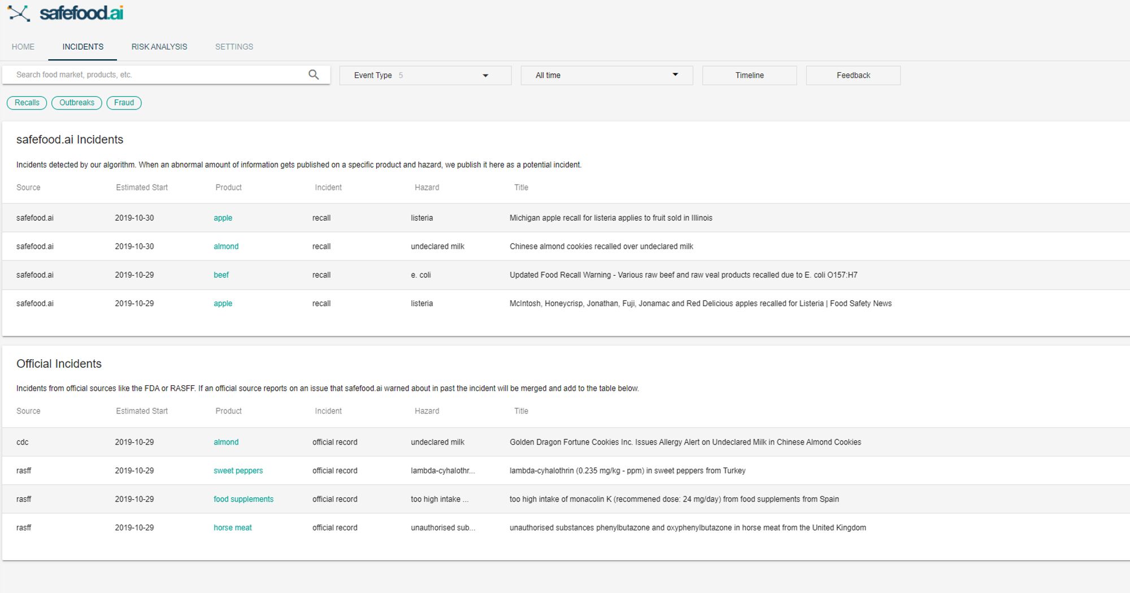Toggle the Recalls filter chip
Screen dimensions: 1130x593
(x=27, y=103)
